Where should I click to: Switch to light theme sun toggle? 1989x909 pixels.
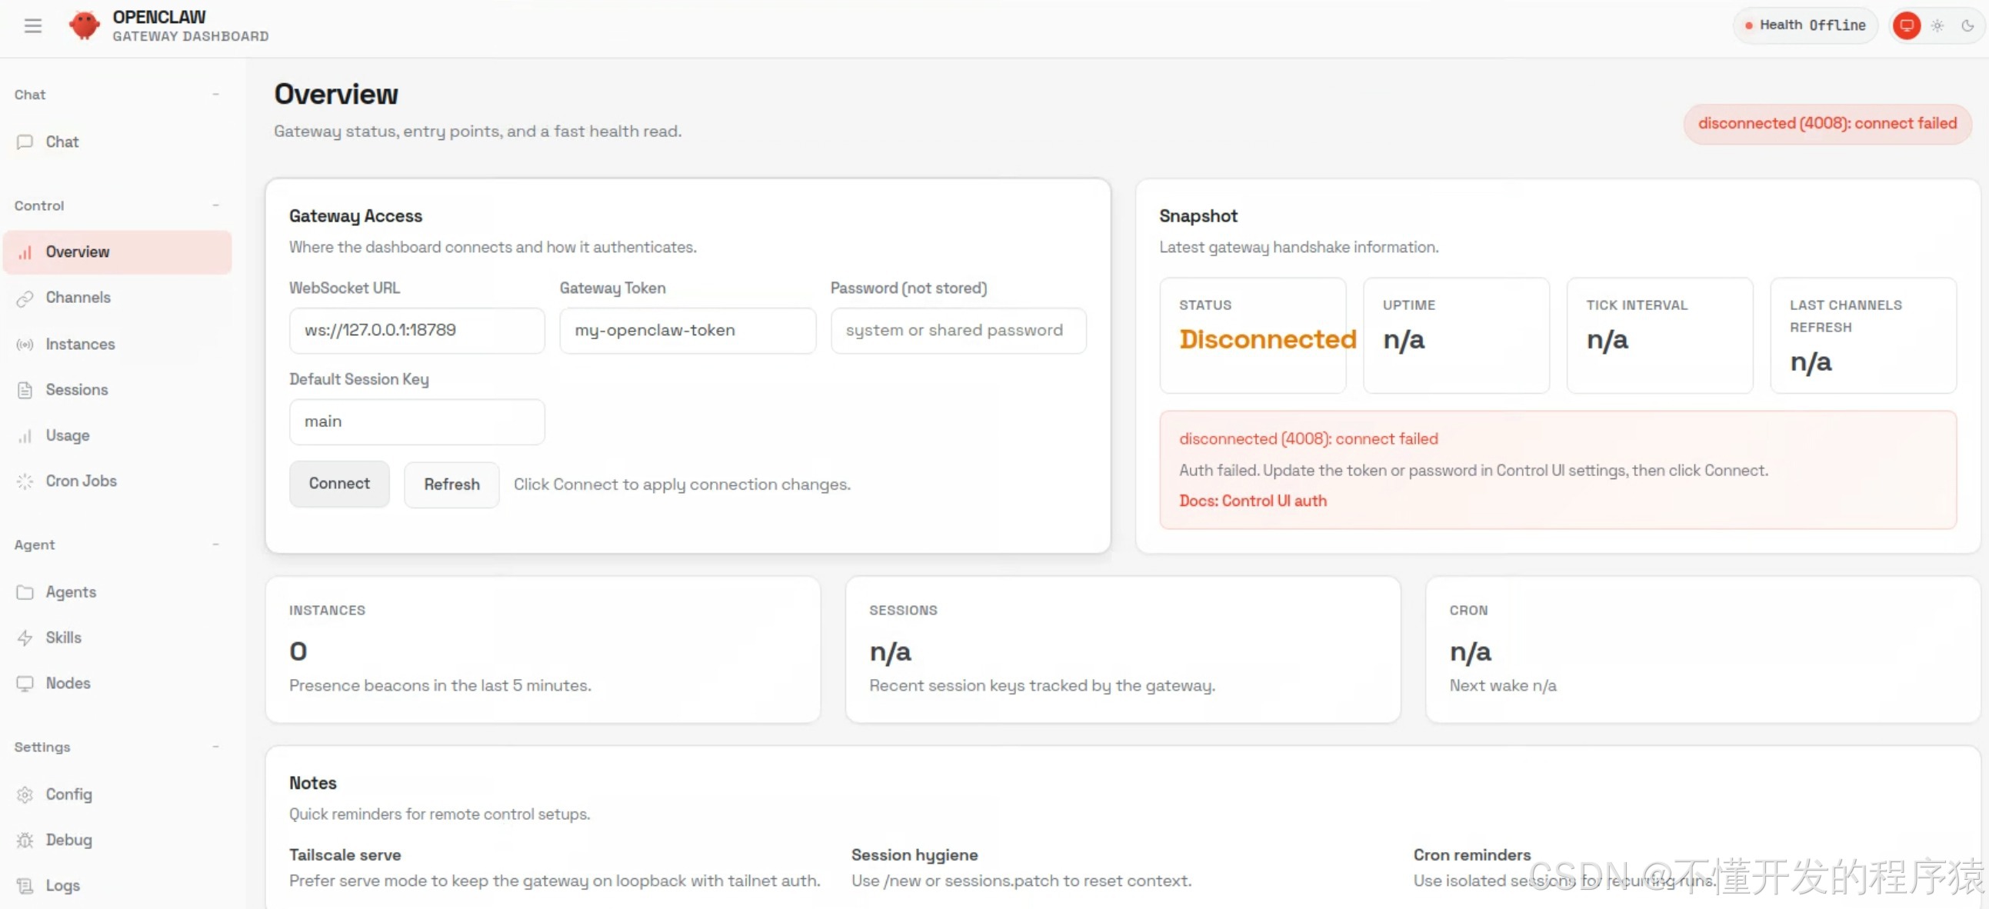pos(1937,25)
